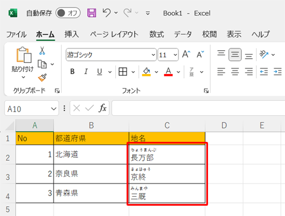Switch to the ホーム tab
The image size is (285, 216).
46,34
